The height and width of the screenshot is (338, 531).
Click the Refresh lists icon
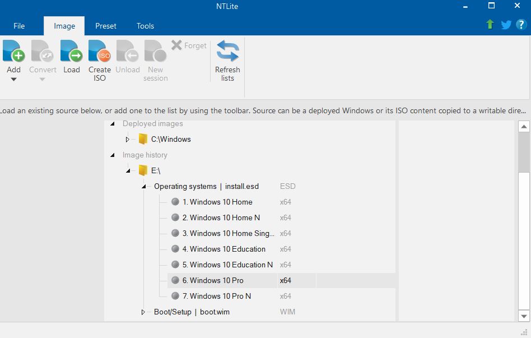coord(227,51)
